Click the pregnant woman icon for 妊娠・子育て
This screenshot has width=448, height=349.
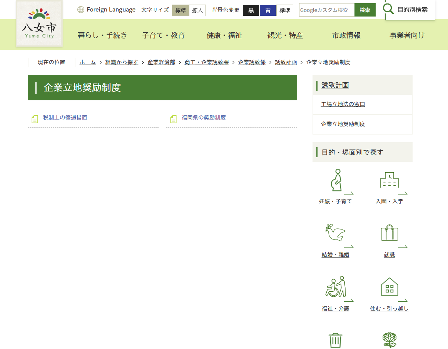coord(336,180)
